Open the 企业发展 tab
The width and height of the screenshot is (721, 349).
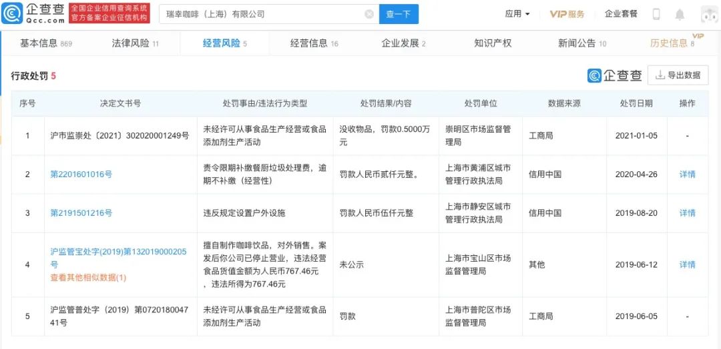tap(403, 43)
